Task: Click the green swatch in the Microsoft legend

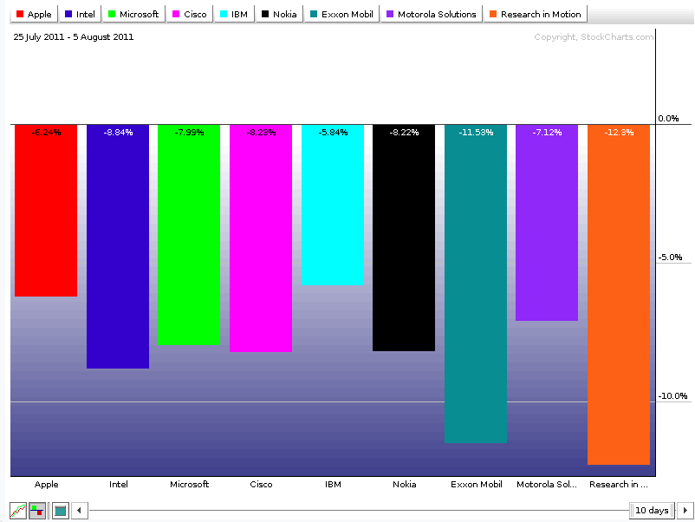Action: pos(112,14)
